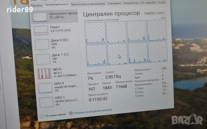Click the % на използване за 60 секунди caption
The width and height of the screenshot is (207, 129).
102,20
